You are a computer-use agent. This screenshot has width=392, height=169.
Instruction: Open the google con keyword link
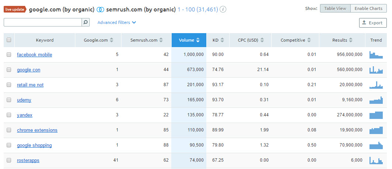28,70
